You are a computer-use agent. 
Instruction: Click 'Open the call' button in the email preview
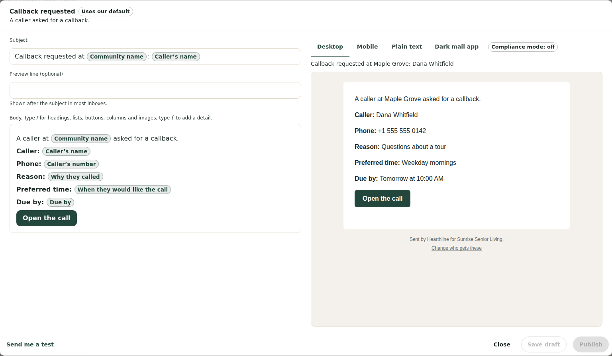coord(382,198)
